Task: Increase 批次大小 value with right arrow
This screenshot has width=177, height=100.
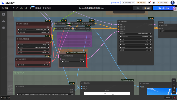Action: click(x=83, y=61)
